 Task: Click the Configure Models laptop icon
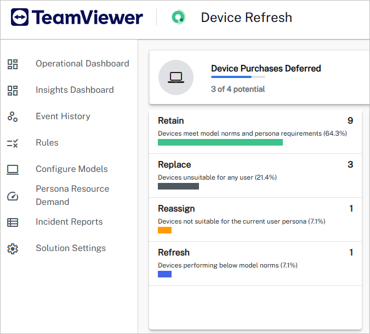click(x=13, y=170)
